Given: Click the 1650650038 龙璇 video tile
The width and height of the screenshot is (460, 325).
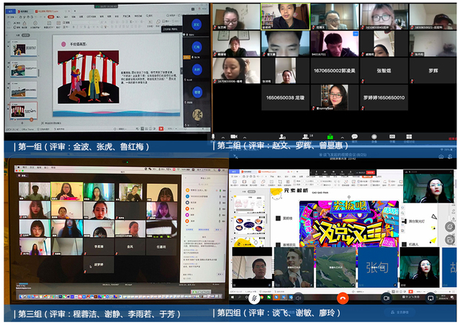Looking at the screenshot, I should (286, 97).
